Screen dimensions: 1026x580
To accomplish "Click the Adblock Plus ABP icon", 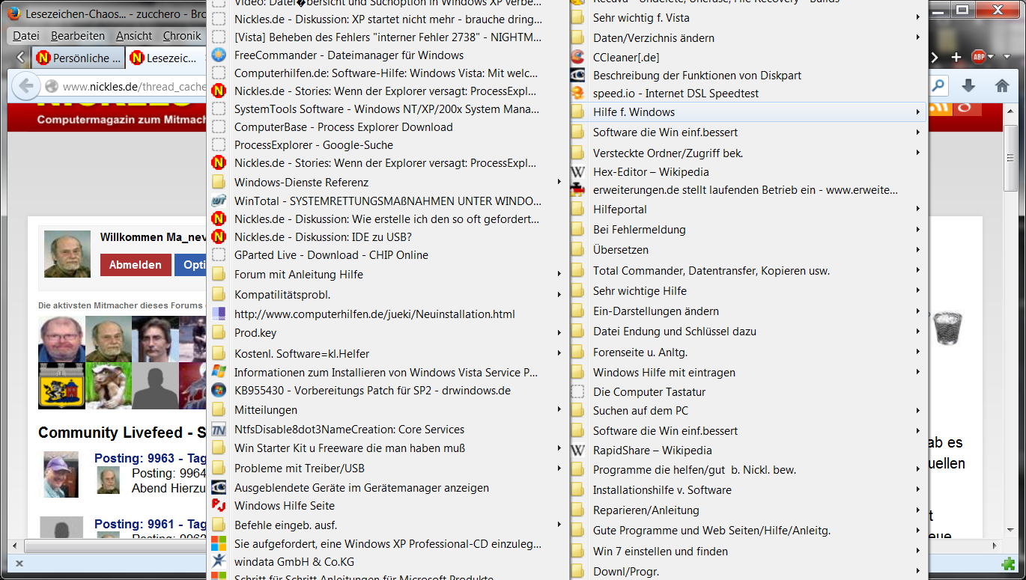I will (978, 57).
